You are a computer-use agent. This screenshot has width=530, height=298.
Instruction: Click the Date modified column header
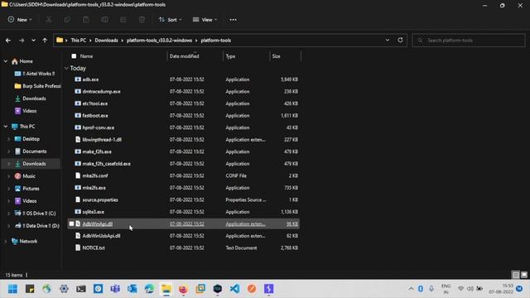click(184, 56)
